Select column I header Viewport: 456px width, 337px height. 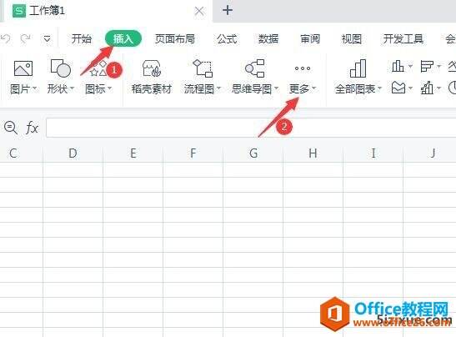(373, 153)
